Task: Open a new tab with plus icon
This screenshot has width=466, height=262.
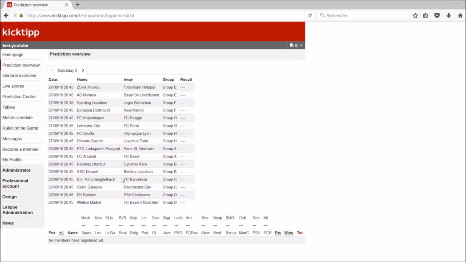Action: coord(78,5)
